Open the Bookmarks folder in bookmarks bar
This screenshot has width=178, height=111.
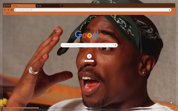(8, 13)
